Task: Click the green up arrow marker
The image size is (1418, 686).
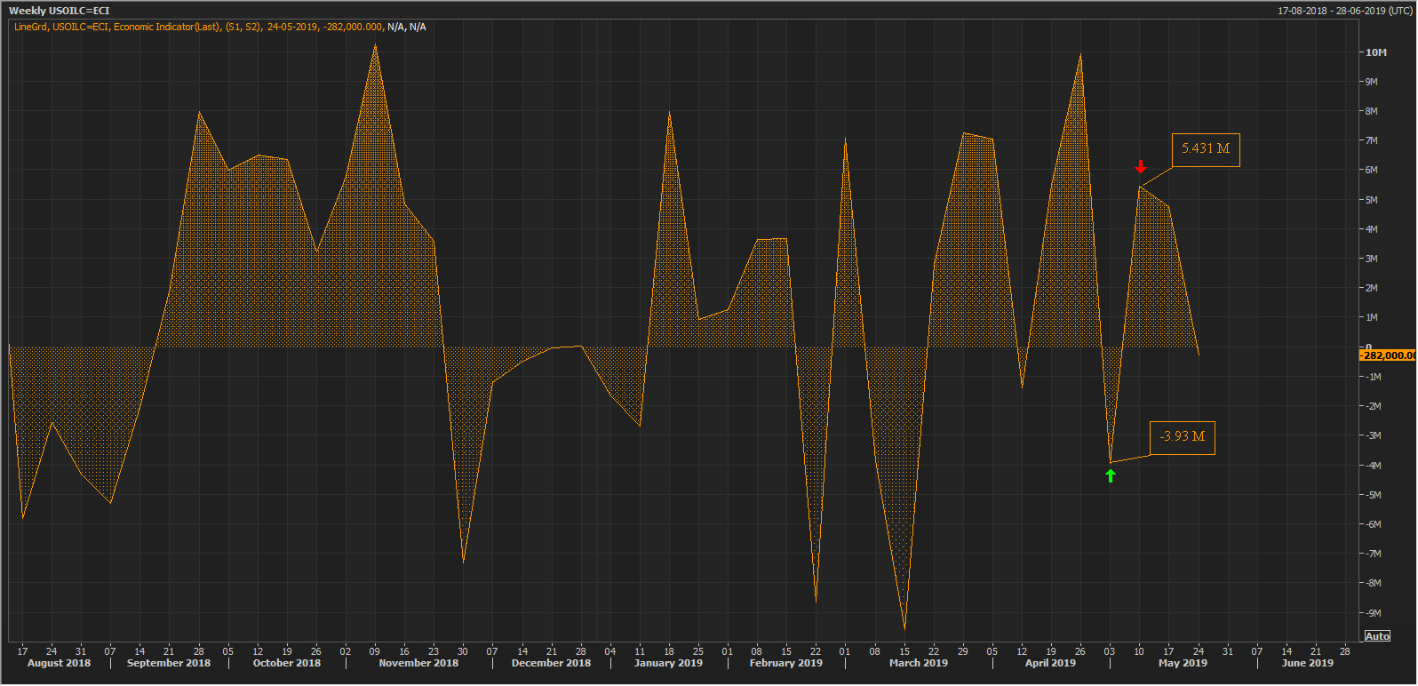Action: click(1111, 475)
